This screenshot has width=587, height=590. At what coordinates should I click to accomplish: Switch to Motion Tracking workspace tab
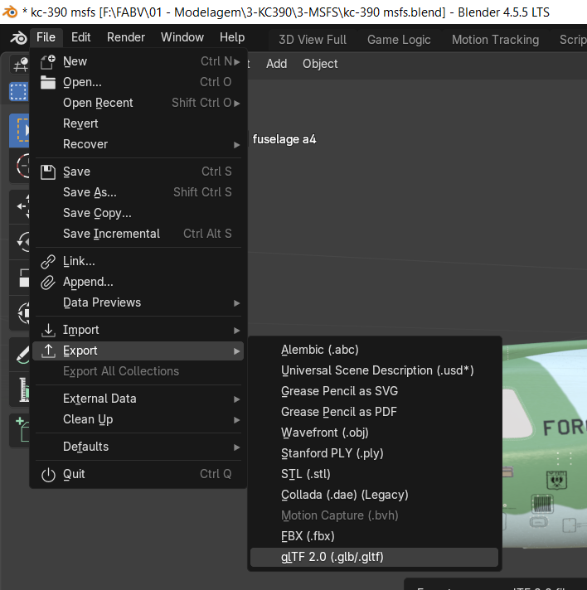tap(495, 40)
